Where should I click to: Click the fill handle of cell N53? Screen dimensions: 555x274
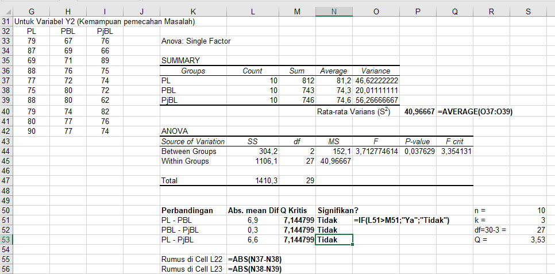click(x=353, y=245)
